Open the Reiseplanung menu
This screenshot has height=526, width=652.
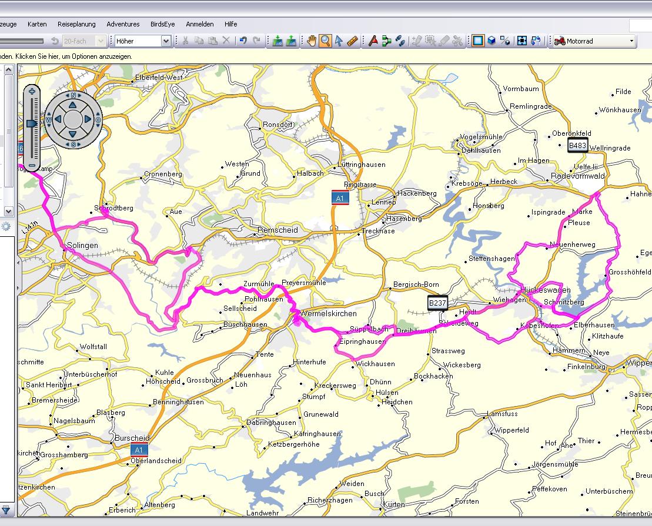pyautogui.click(x=76, y=24)
